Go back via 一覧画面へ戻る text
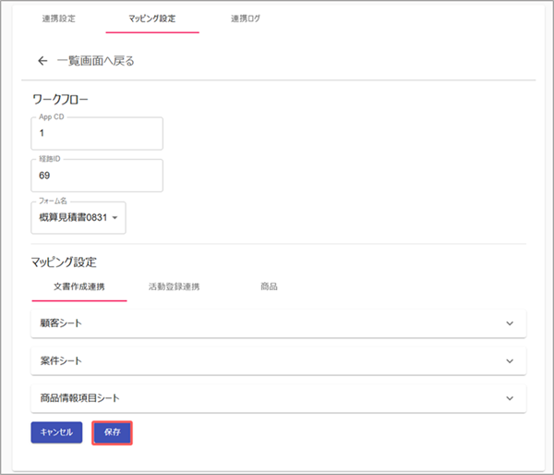The image size is (554, 475). pyautogui.click(x=96, y=61)
